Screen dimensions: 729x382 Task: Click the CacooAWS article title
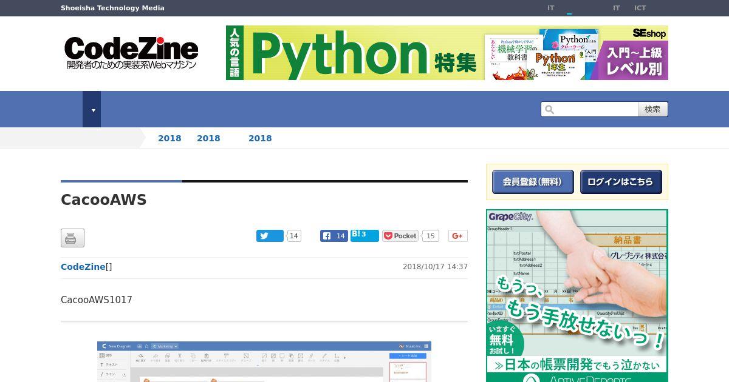pos(104,200)
